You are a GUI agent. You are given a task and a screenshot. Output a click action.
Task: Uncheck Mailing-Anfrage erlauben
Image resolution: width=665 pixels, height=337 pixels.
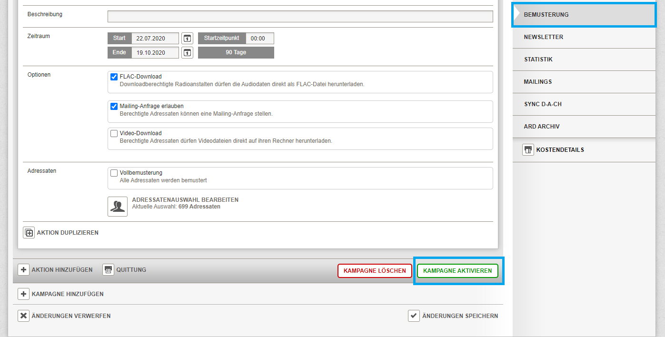coord(114,106)
